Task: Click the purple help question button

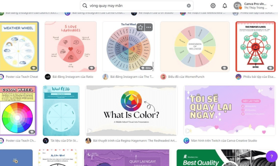Action: pyautogui.click(x=272, y=156)
